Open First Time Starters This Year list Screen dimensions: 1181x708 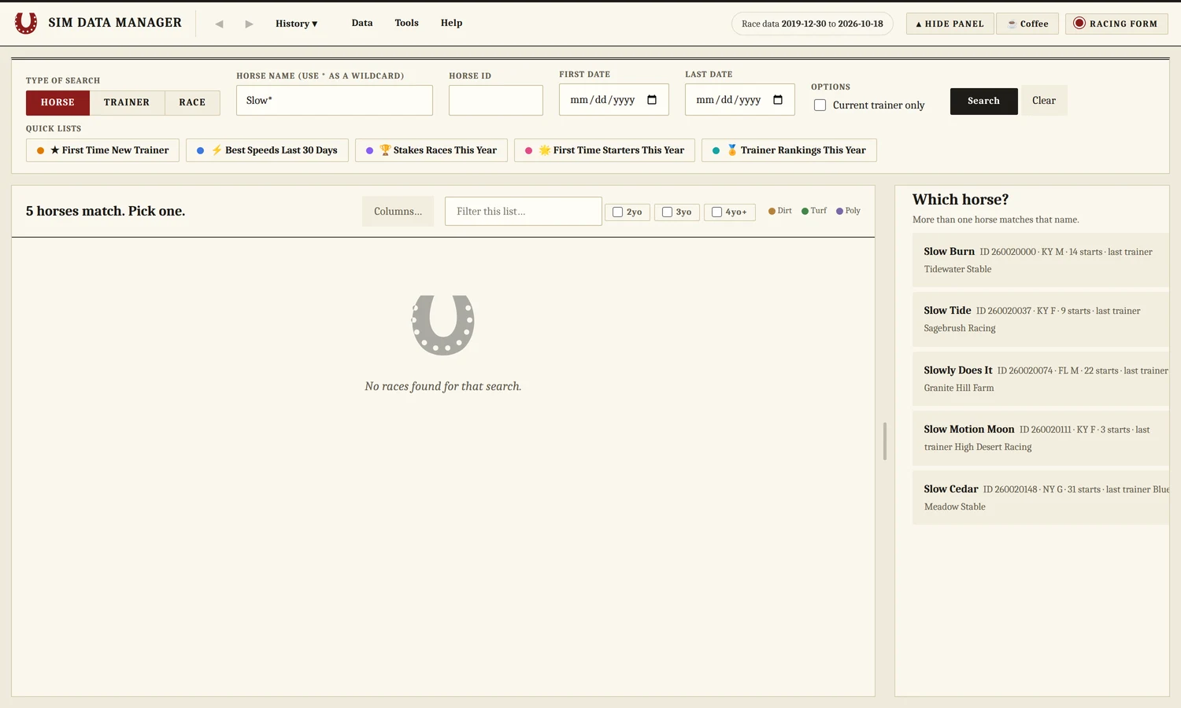tap(605, 150)
